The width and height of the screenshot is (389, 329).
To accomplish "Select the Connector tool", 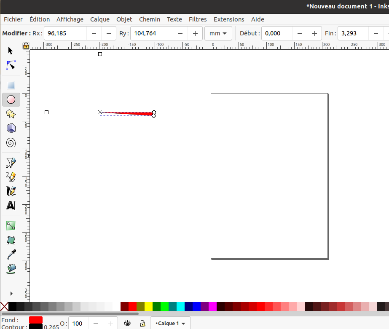I will (11, 226).
